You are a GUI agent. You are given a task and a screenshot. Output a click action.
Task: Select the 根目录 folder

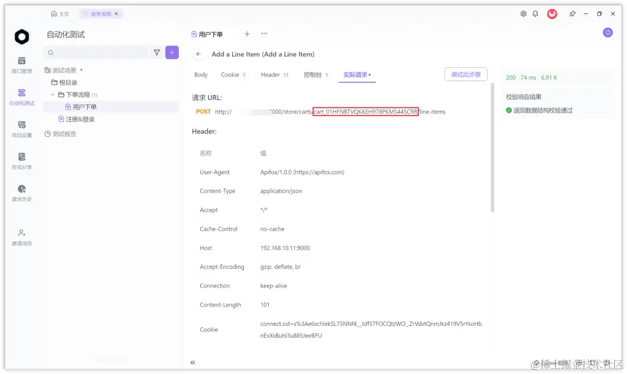point(64,82)
